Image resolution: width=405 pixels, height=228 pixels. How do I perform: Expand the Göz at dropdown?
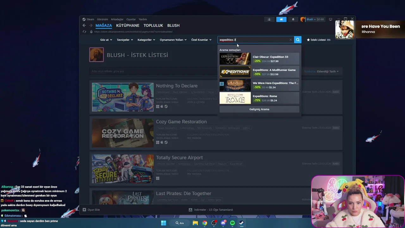106,40
